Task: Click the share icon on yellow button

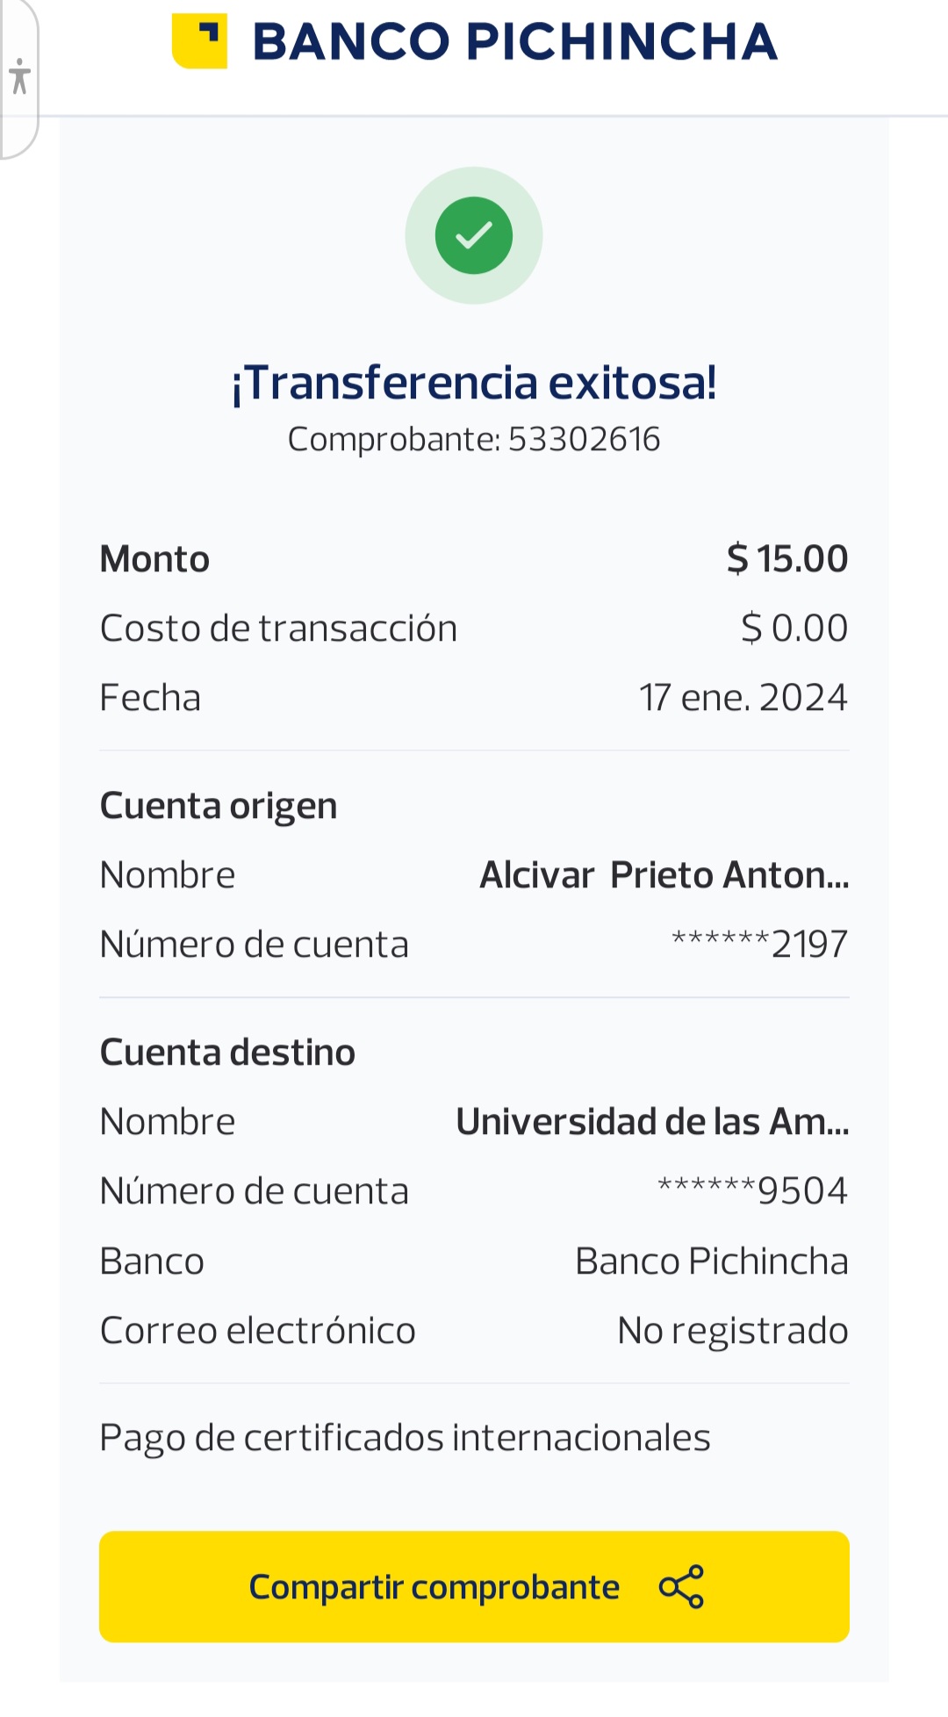Action: pos(681,1586)
